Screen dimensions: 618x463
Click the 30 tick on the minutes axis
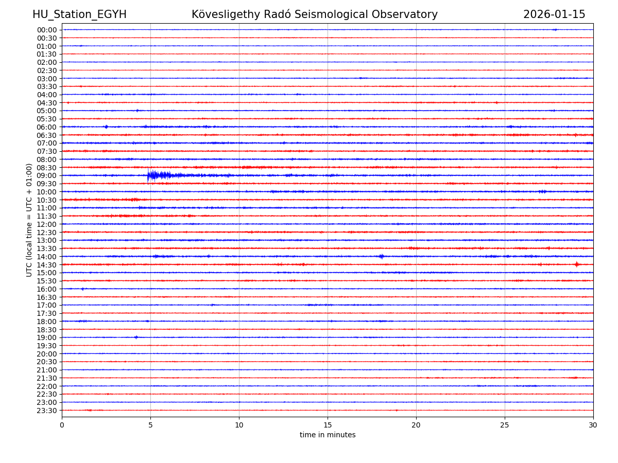[x=593, y=425]
